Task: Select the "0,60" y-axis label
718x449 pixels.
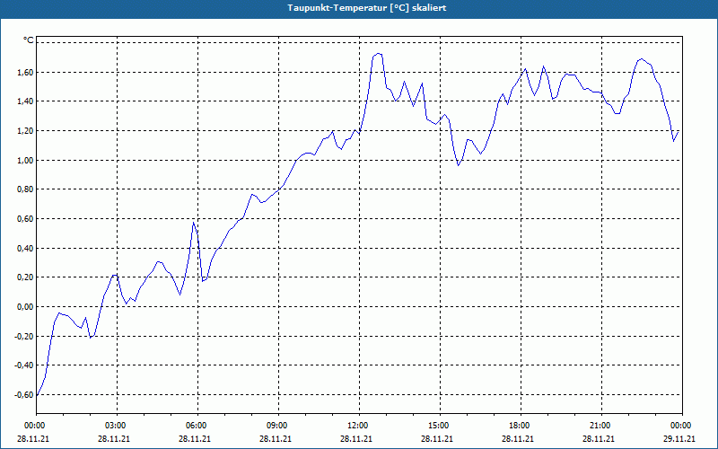Action: click(25, 218)
